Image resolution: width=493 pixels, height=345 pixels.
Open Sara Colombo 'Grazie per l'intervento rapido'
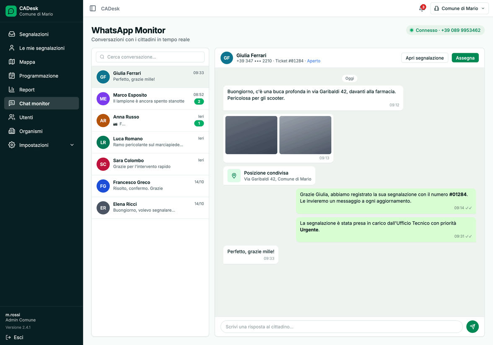point(150,164)
